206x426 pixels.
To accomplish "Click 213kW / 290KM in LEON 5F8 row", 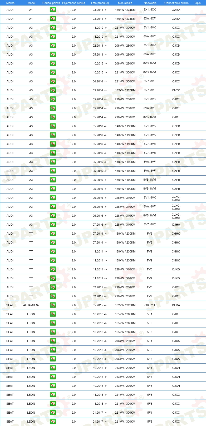I will coord(125,386).
